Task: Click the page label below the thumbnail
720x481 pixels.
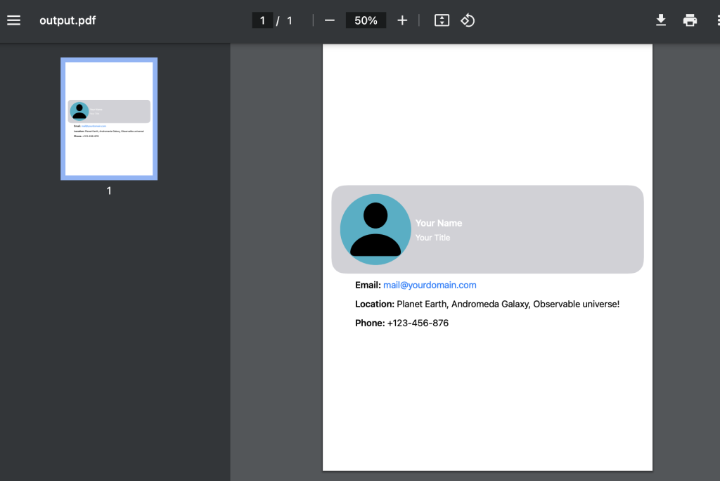Action: point(109,191)
